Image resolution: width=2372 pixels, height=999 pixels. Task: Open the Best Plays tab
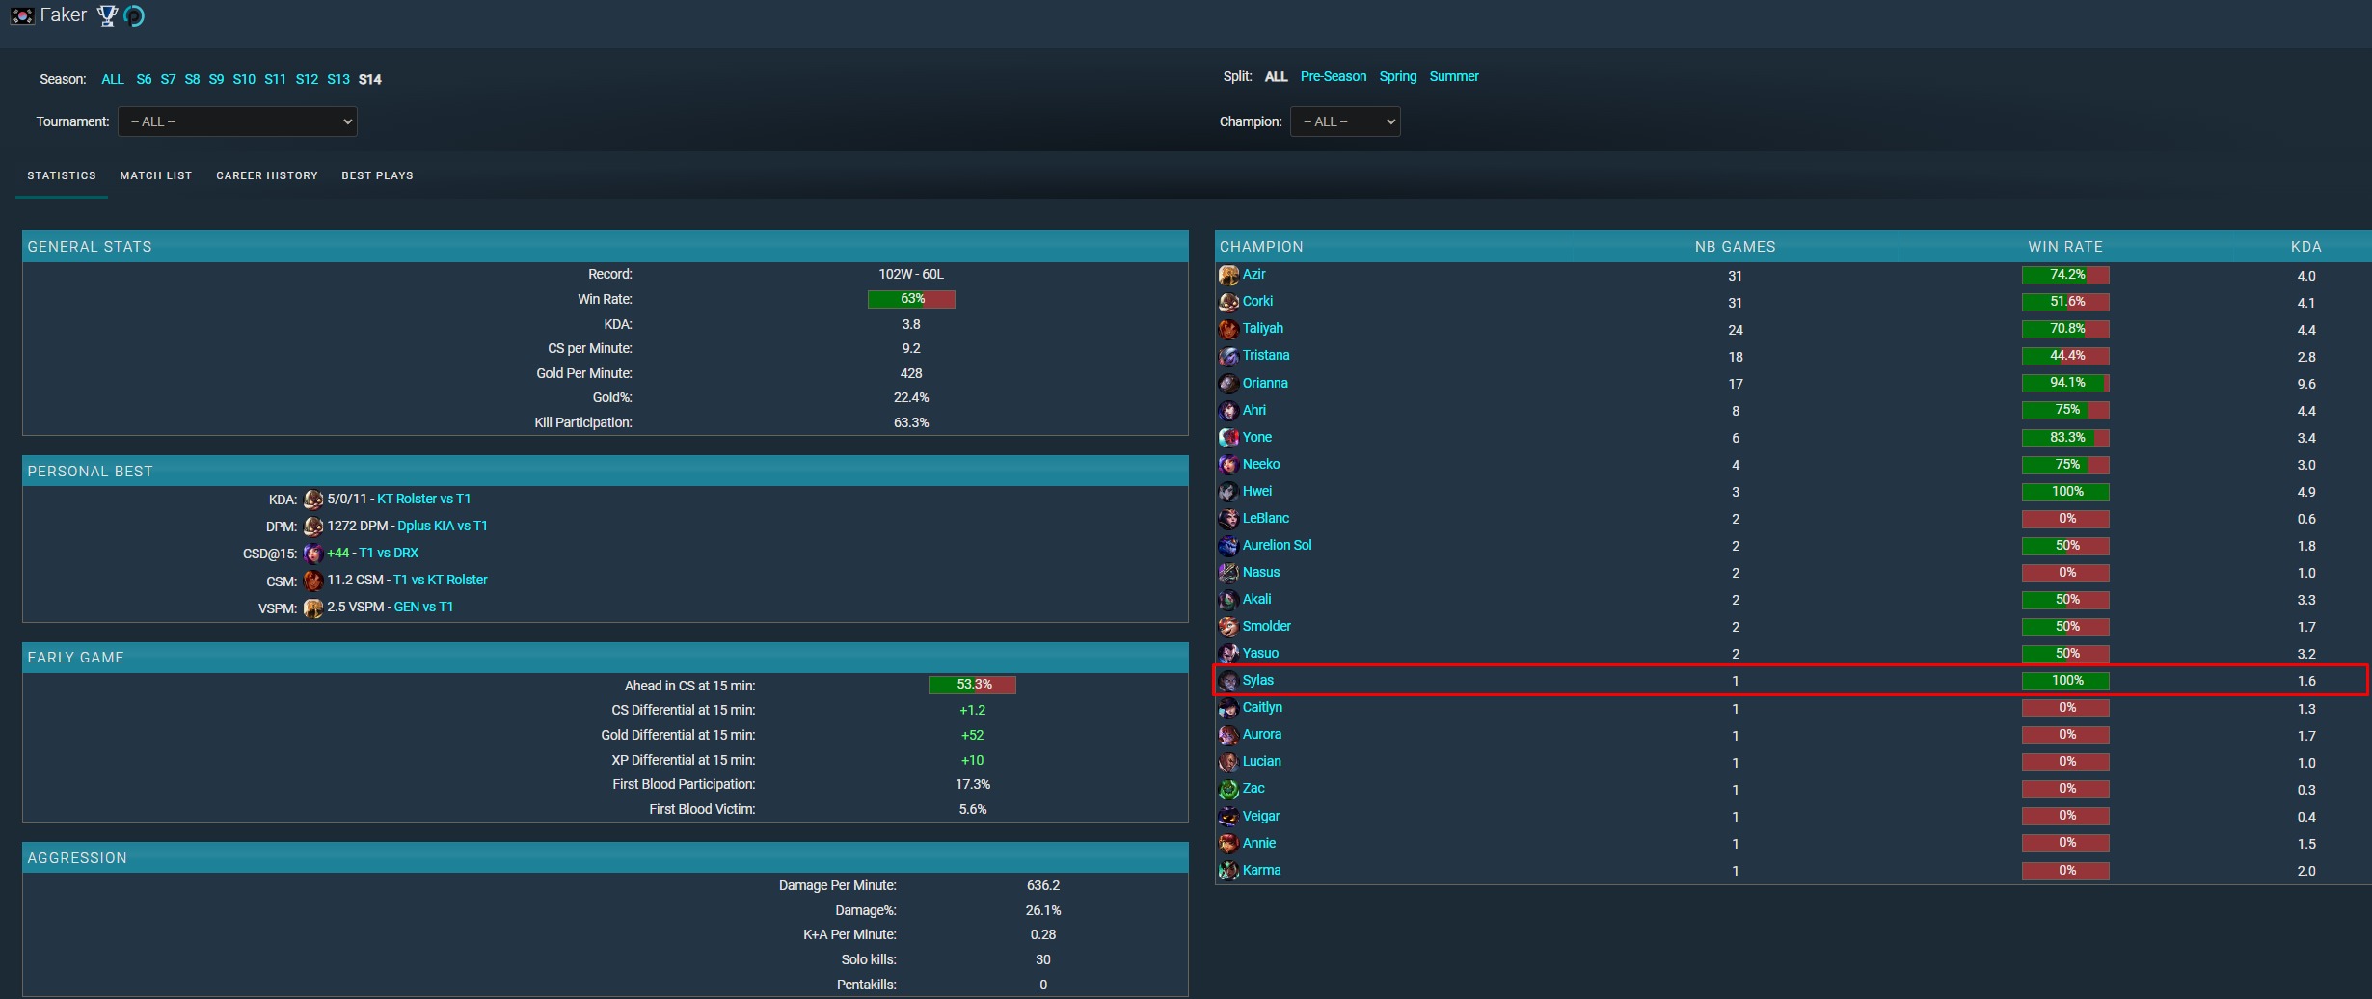pyautogui.click(x=377, y=175)
